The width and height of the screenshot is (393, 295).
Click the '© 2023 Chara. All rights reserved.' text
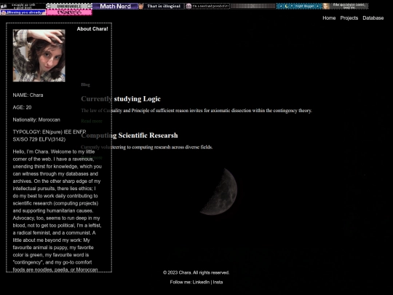coord(196,272)
